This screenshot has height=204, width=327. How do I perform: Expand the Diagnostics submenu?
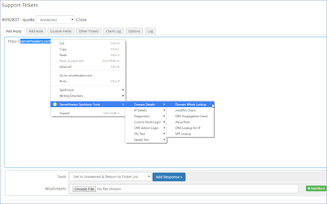click(146, 116)
